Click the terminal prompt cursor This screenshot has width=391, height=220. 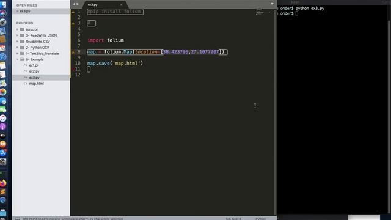[297, 13]
